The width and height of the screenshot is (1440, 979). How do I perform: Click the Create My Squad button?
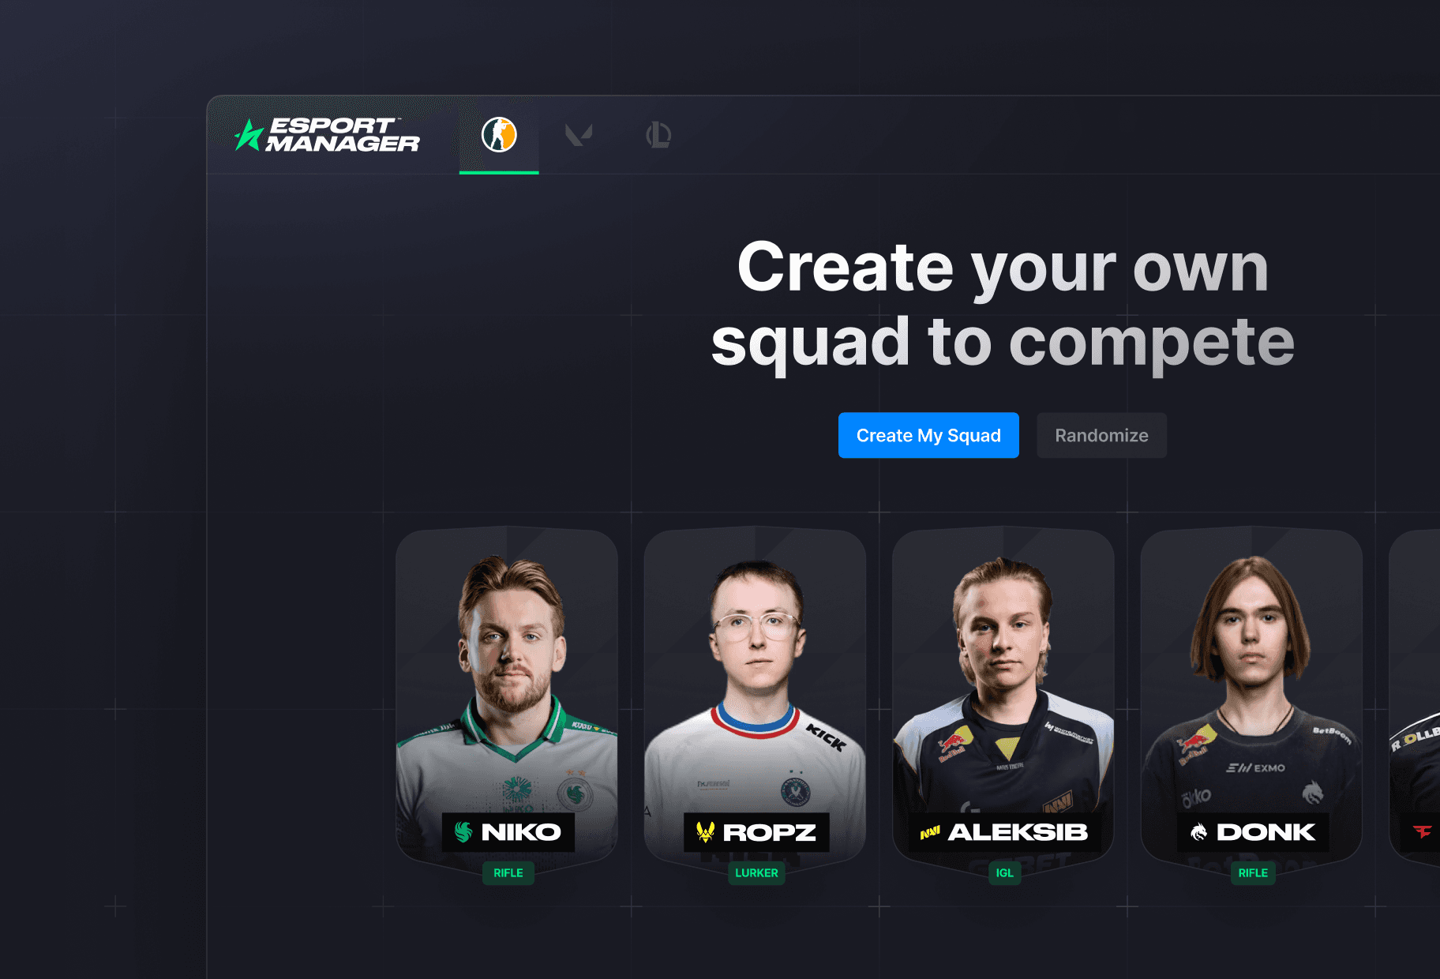tap(928, 435)
